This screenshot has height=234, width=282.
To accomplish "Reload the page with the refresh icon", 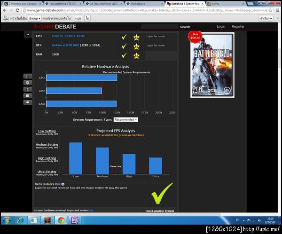I will (17, 10).
